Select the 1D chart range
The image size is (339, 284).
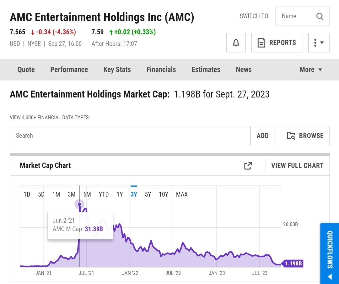pyautogui.click(x=27, y=194)
